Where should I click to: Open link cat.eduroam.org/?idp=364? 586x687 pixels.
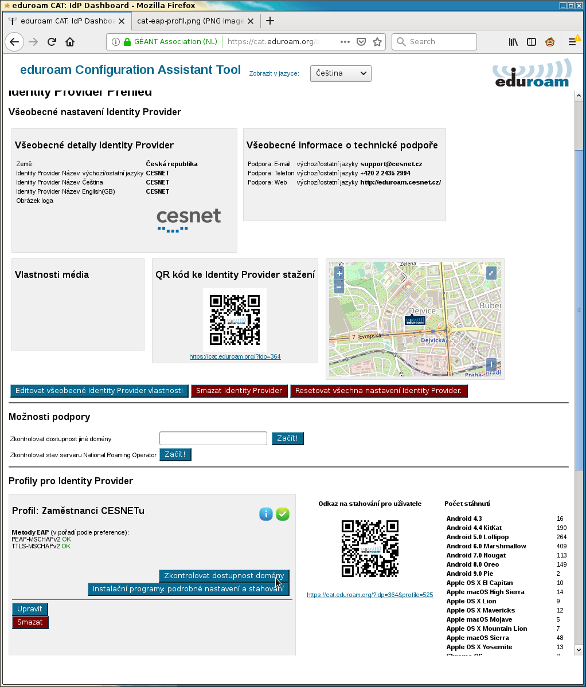click(235, 356)
